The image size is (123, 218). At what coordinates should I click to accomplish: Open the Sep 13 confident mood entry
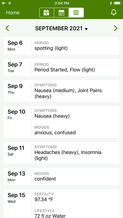coord(61,177)
